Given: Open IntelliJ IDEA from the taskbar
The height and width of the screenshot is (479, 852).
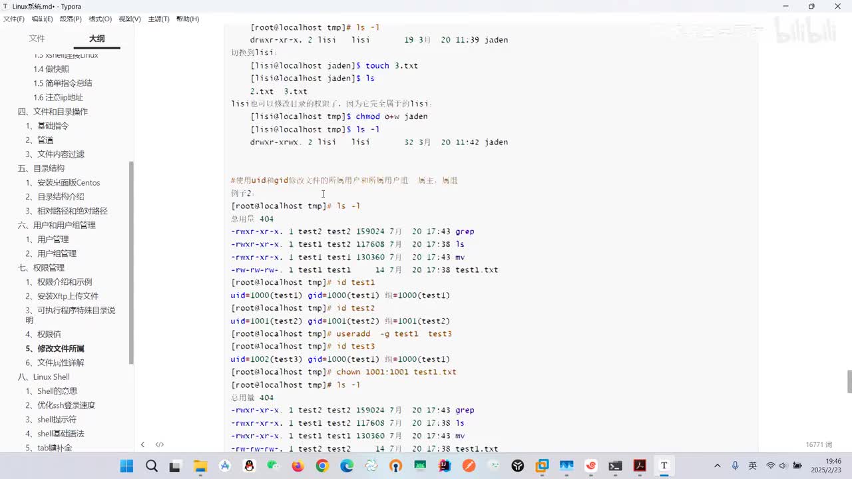Looking at the screenshot, I should [445, 466].
